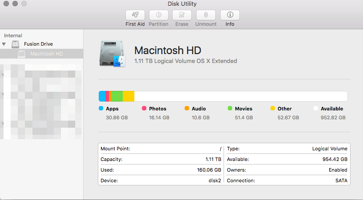Click the Movies legend label
Viewport: 363px width, 200px height.
tap(243, 109)
